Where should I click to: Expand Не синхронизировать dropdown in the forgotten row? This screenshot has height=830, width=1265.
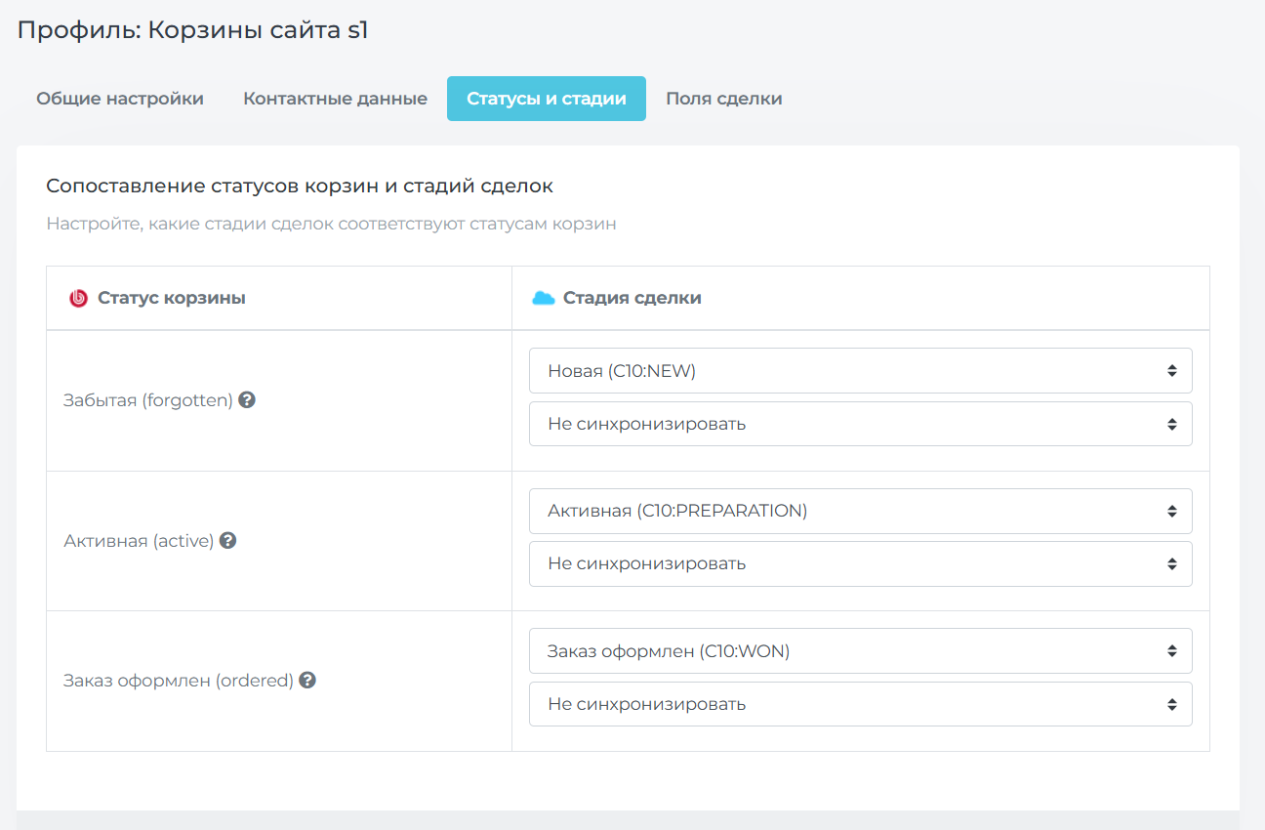[860, 424]
